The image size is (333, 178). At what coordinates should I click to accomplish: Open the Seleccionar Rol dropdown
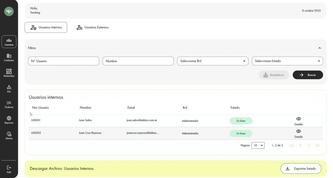click(x=213, y=61)
